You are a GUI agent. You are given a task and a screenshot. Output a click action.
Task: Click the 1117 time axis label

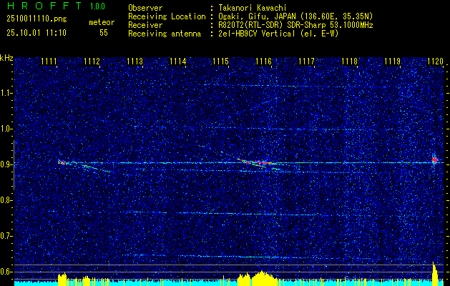(x=306, y=61)
